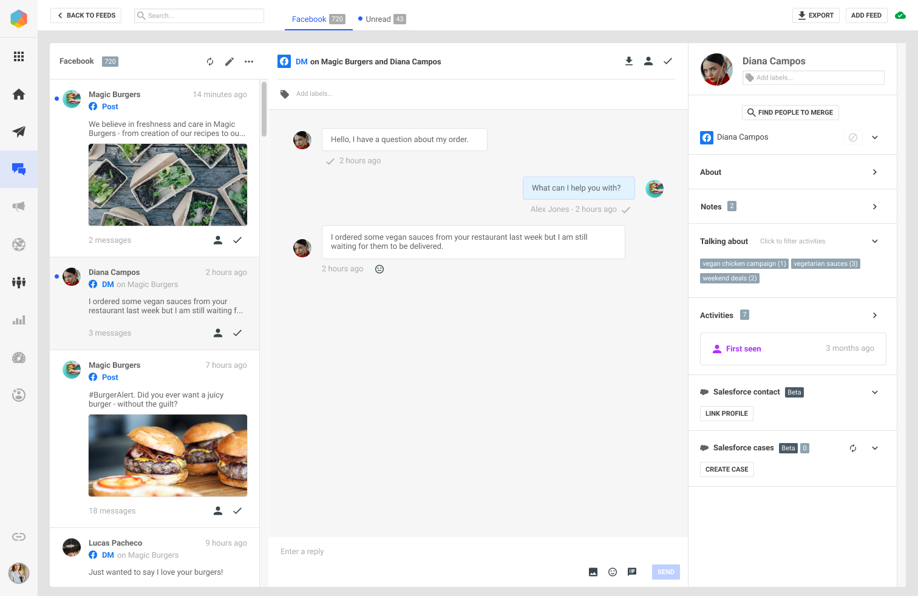Open the apps grid icon in sidebar

[x=19, y=56]
